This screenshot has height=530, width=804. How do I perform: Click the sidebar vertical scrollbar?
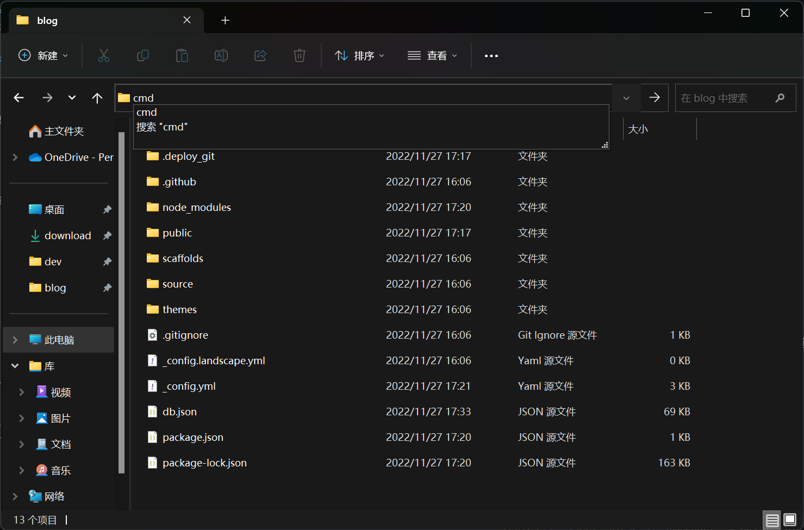point(121,303)
